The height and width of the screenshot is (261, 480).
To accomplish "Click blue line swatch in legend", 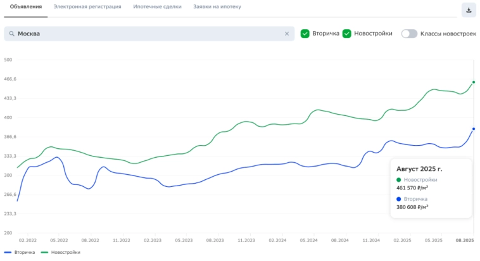I will [x=8, y=252].
